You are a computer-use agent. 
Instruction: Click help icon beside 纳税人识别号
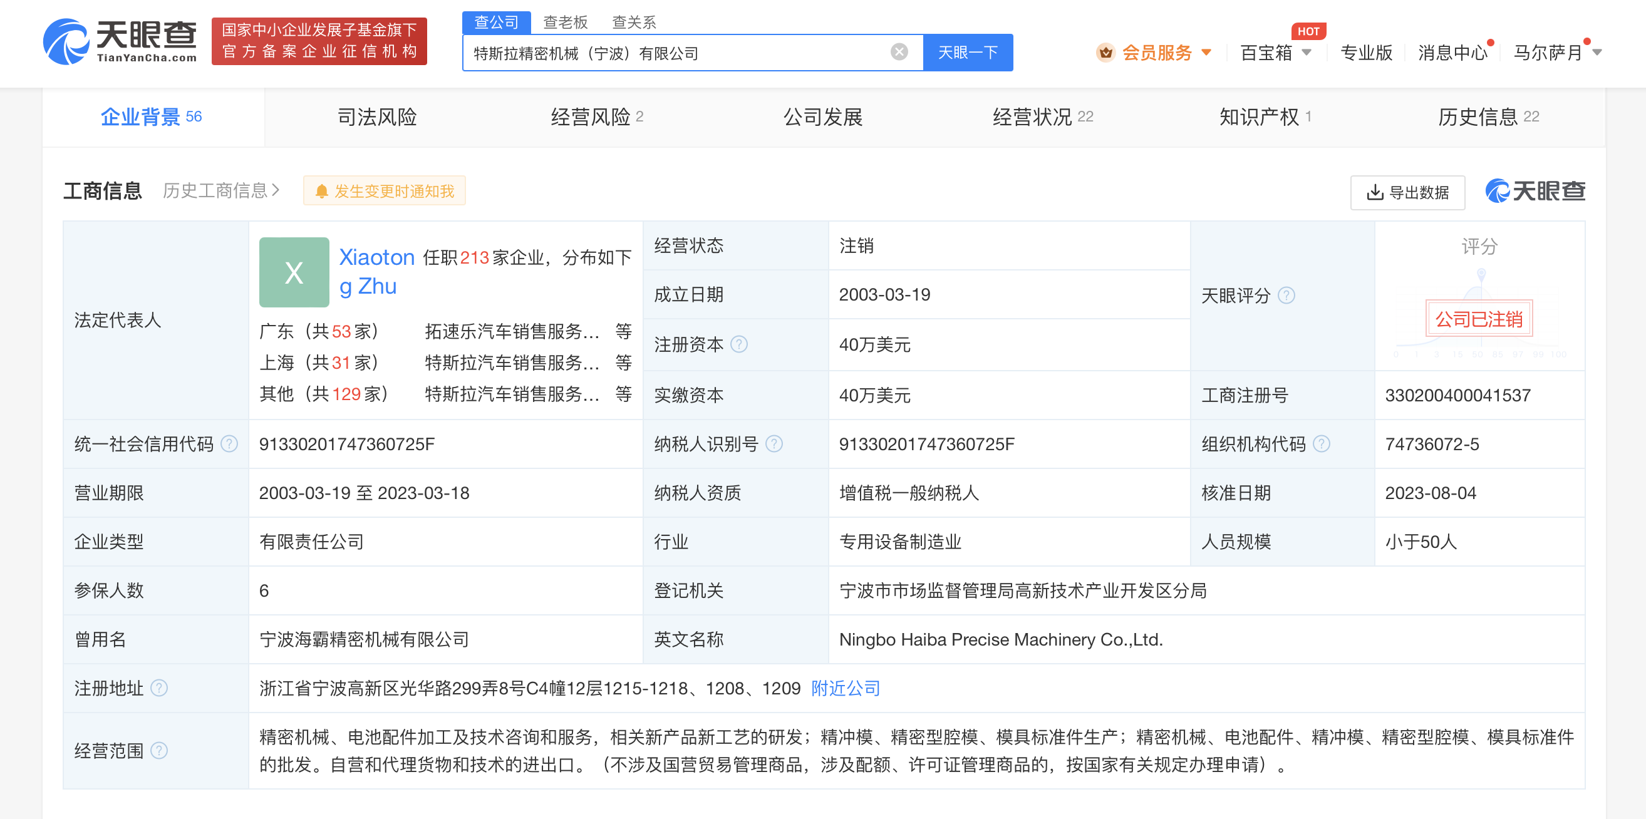coord(773,443)
